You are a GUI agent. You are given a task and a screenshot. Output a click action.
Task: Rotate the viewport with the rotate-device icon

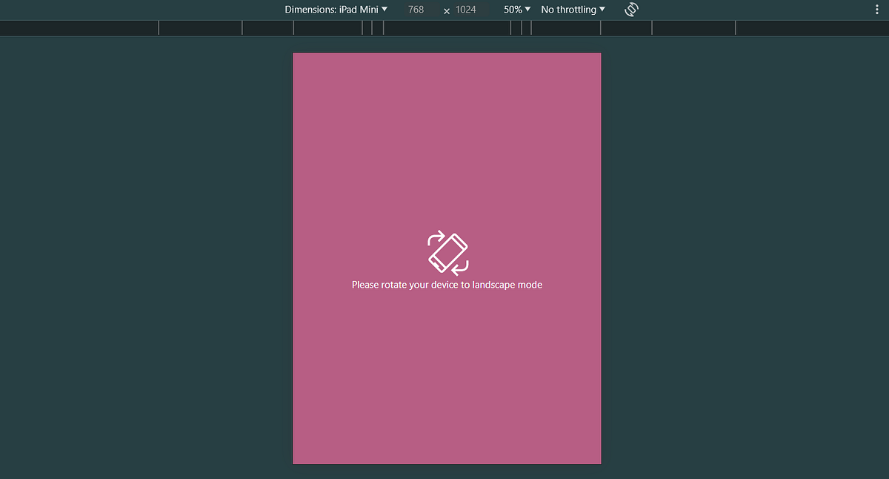630,10
